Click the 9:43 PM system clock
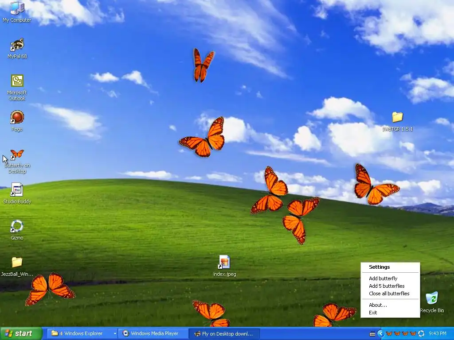The width and height of the screenshot is (454, 340). [x=437, y=334]
